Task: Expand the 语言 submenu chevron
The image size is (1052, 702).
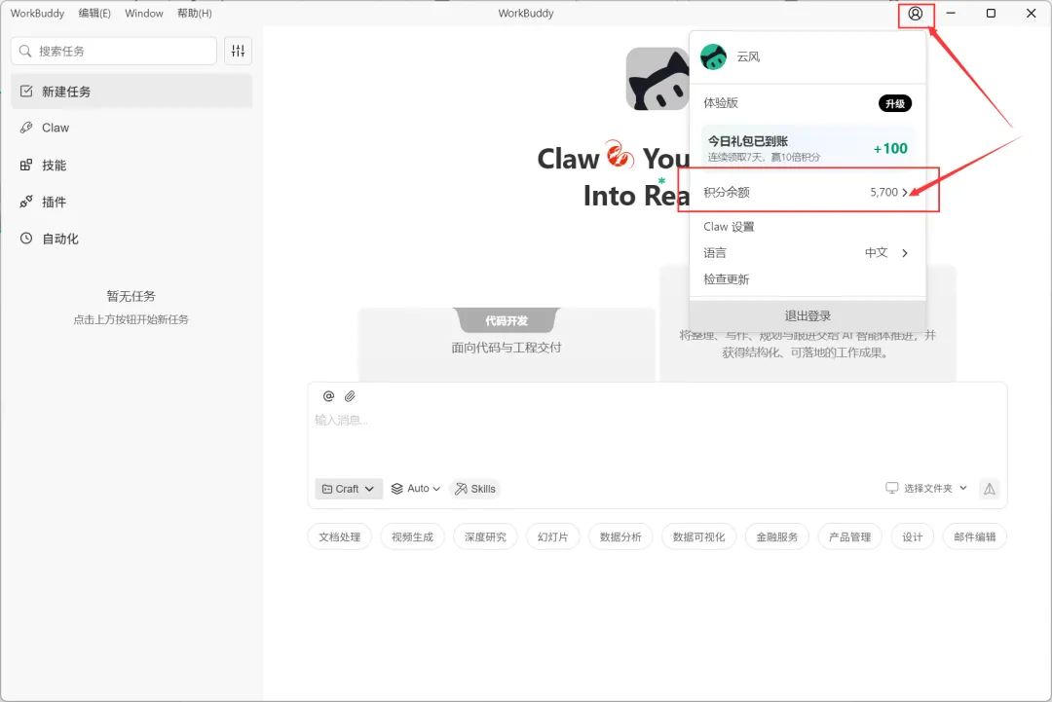Action: click(x=905, y=253)
